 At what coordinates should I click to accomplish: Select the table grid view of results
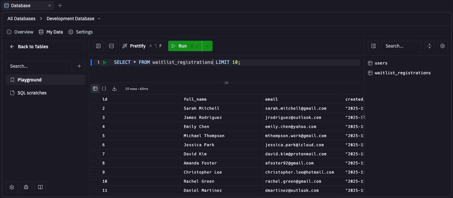(x=95, y=88)
